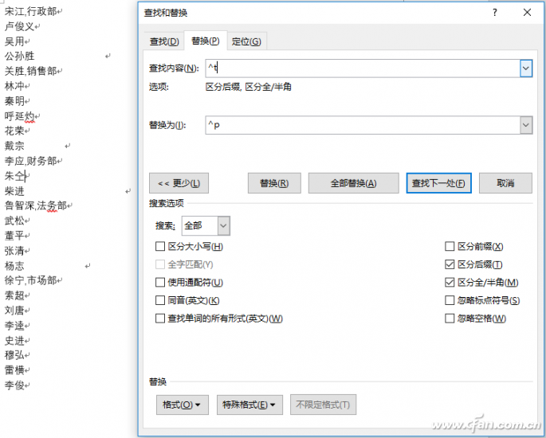Enable 使用通配符(U) checkbox

pyautogui.click(x=160, y=282)
